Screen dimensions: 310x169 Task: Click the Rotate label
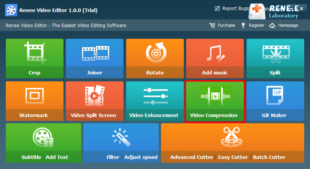pyautogui.click(x=155, y=73)
